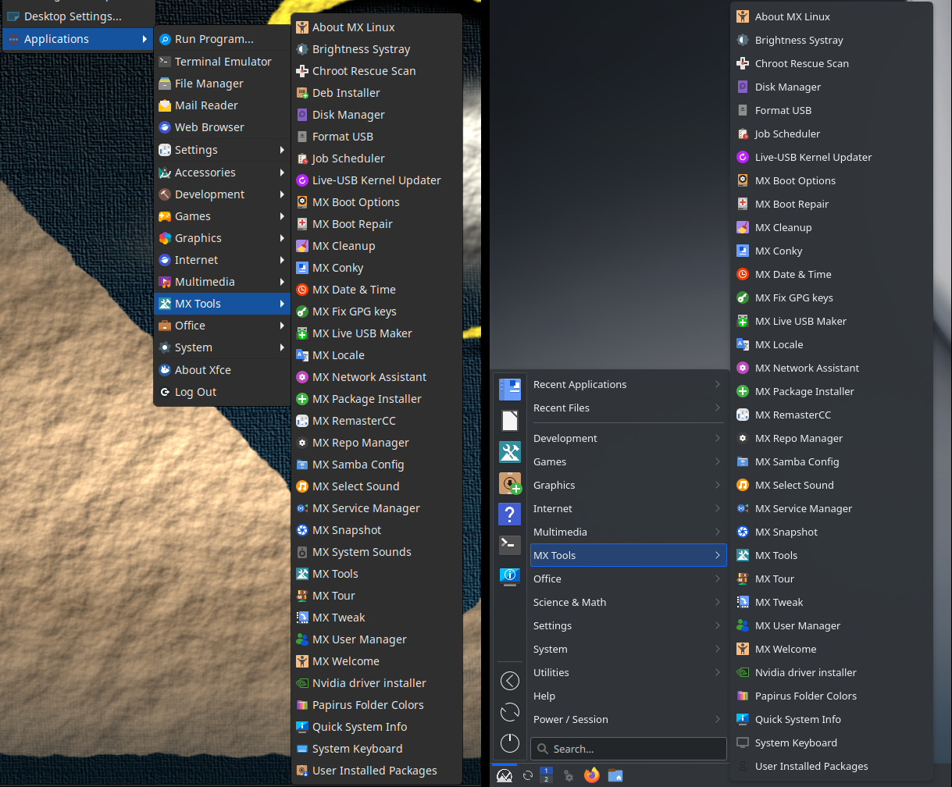Screen dimensions: 952x787
Task: Open Help entry in the KDE launcher
Action: [x=628, y=696]
